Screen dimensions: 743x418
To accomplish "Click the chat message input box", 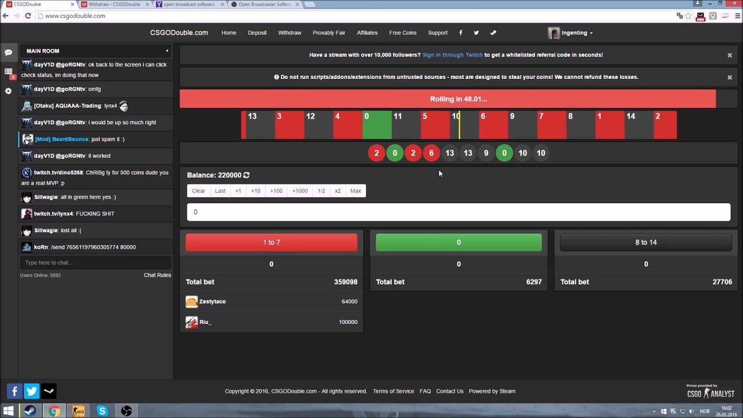I will point(96,262).
